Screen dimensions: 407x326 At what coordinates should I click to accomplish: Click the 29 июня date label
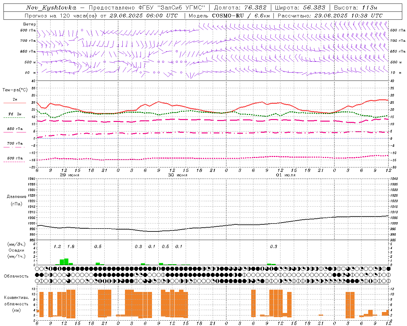point(70,175)
